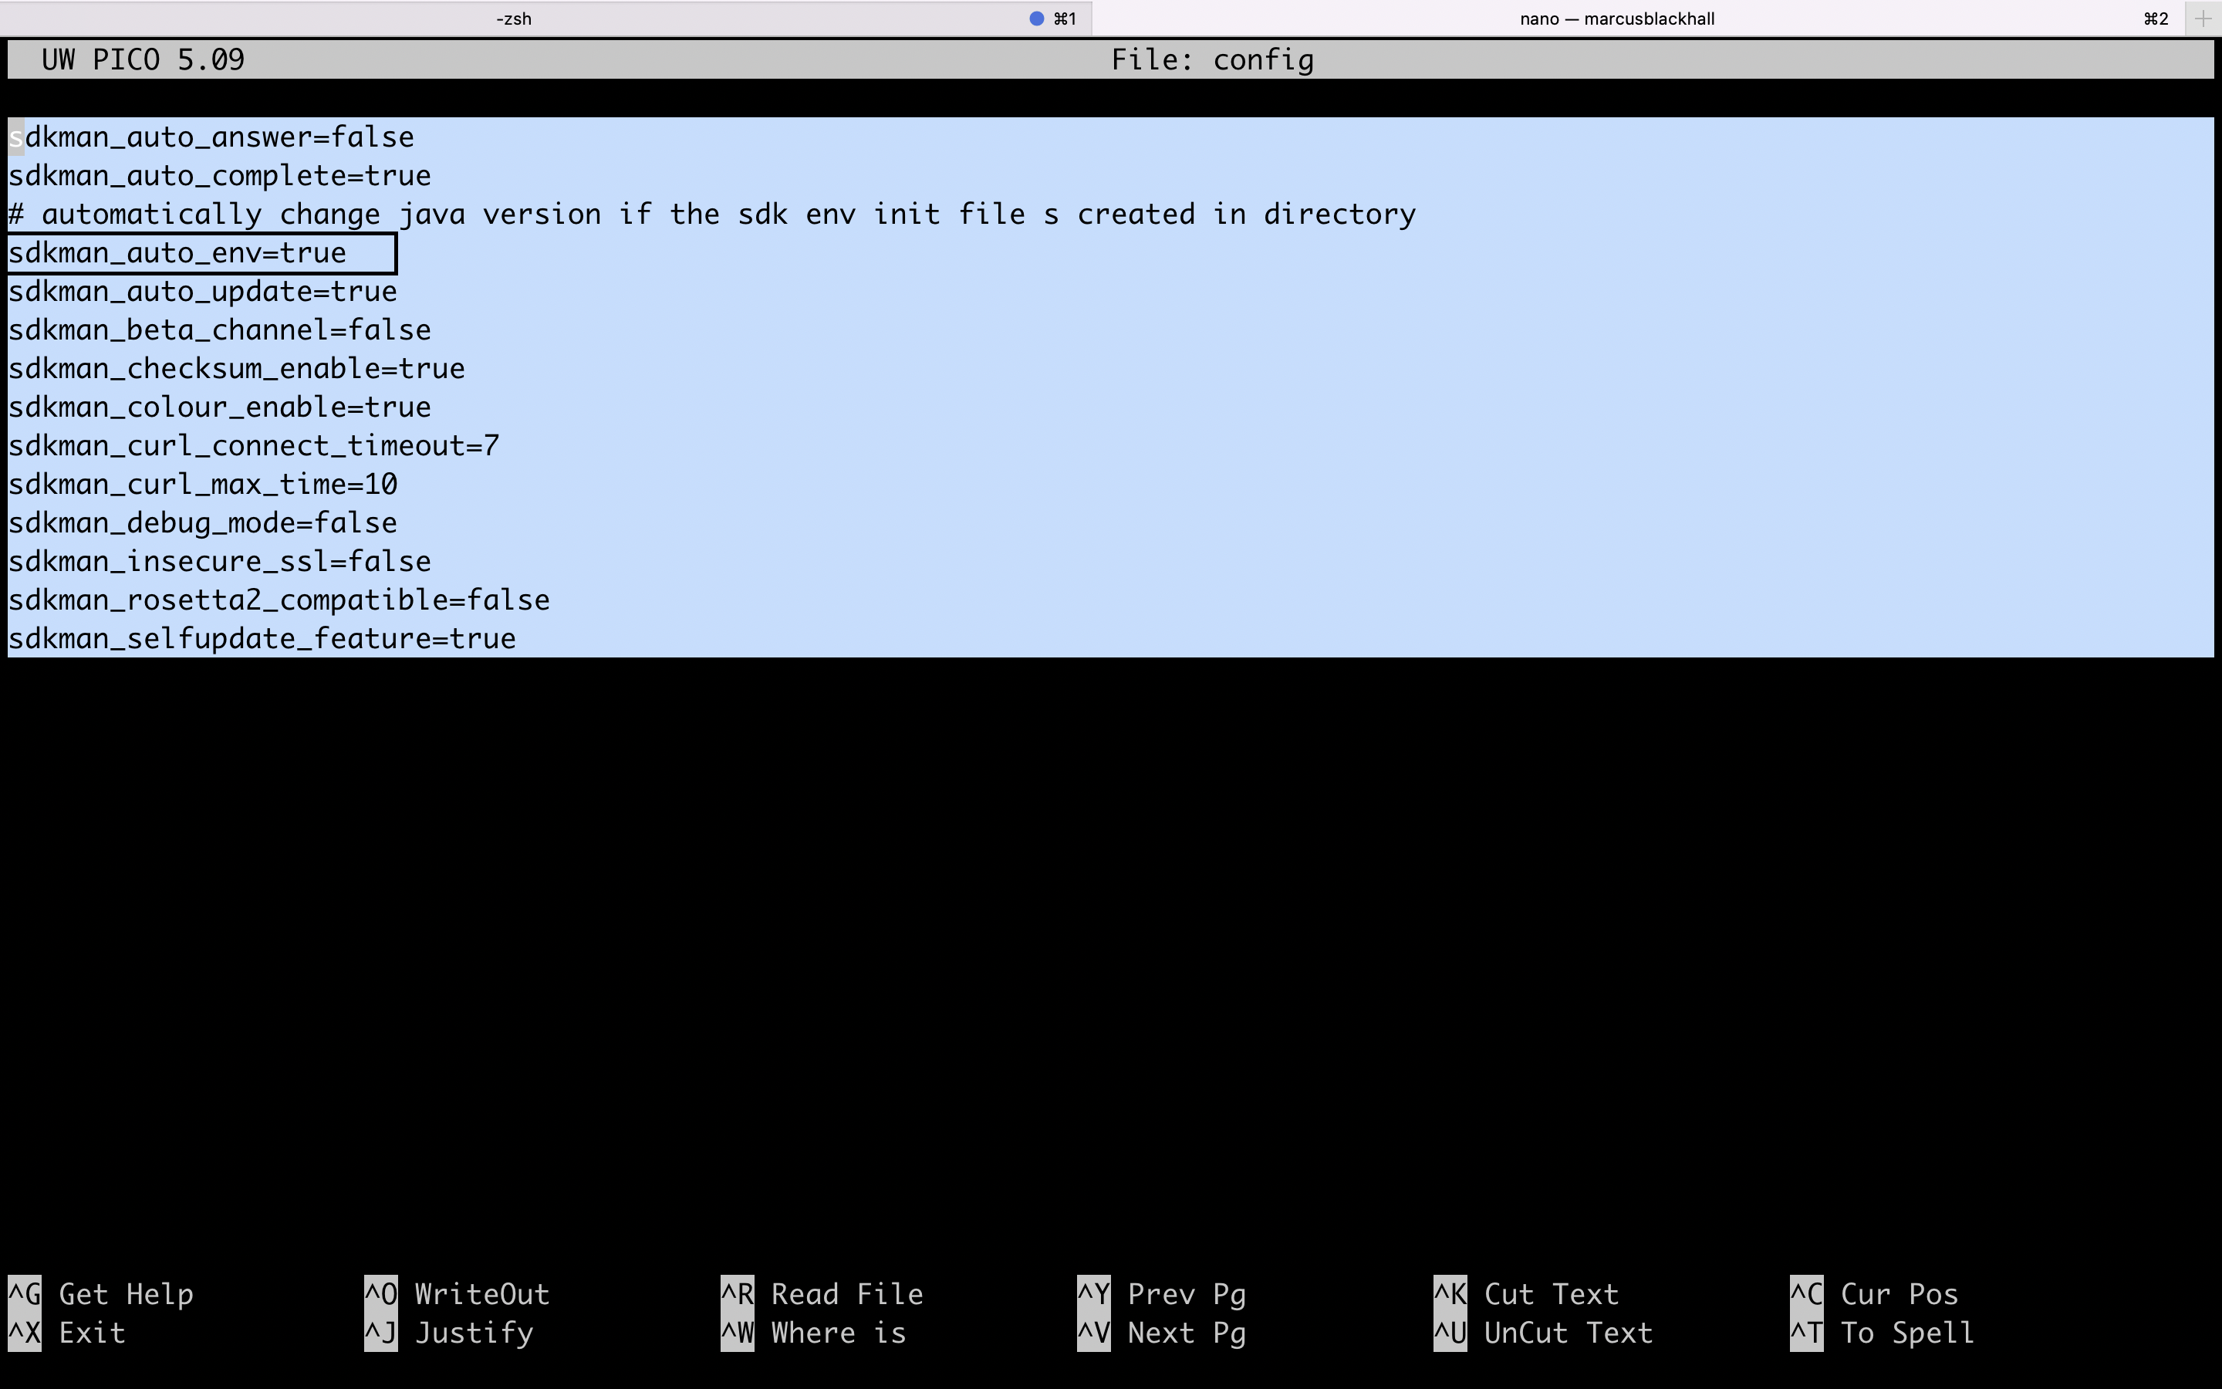Click the line sdkman_beta_channel=false
This screenshot has width=2222, height=1389.
pos(219,330)
